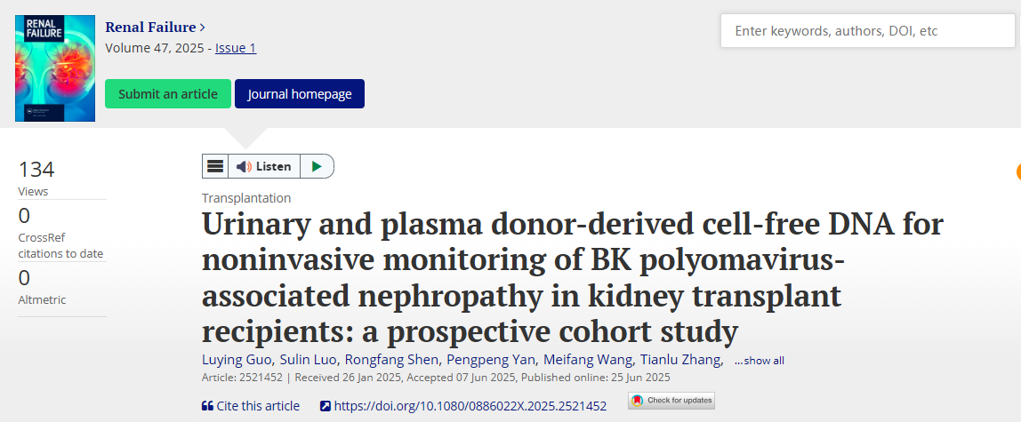Go to Journal homepage
This screenshot has width=1021, height=422.
pos(300,93)
